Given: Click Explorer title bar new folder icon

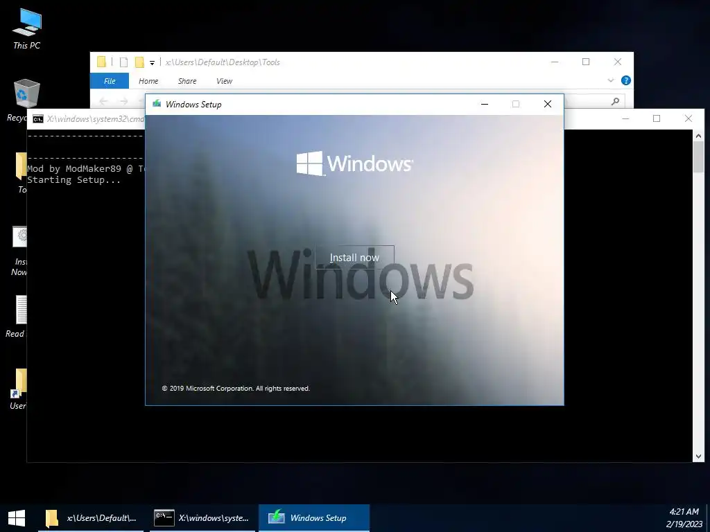Looking at the screenshot, I should coord(139,62).
